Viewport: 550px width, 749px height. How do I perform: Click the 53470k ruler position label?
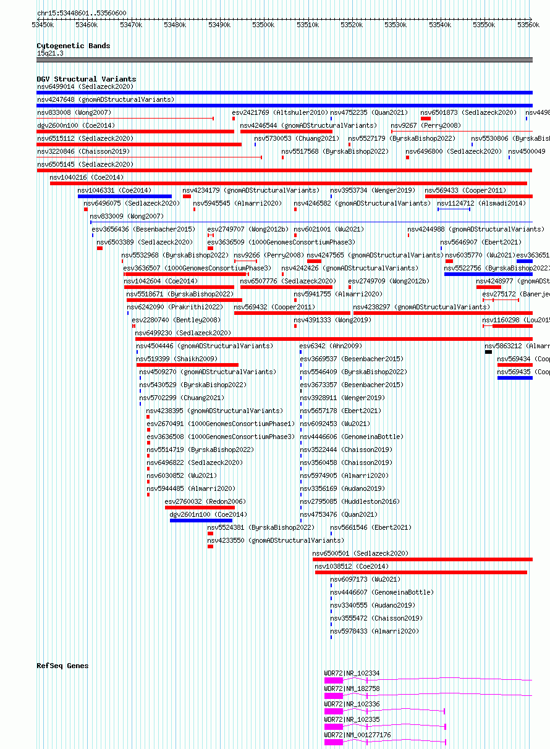pyautogui.click(x=131, y=25)
